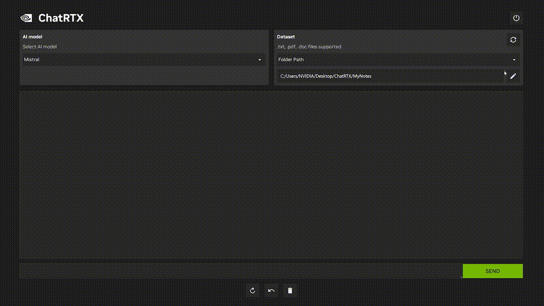Undo the last message with the undo icon
The width and height of the screenshot is (544, 306).
tap(271, 291)
